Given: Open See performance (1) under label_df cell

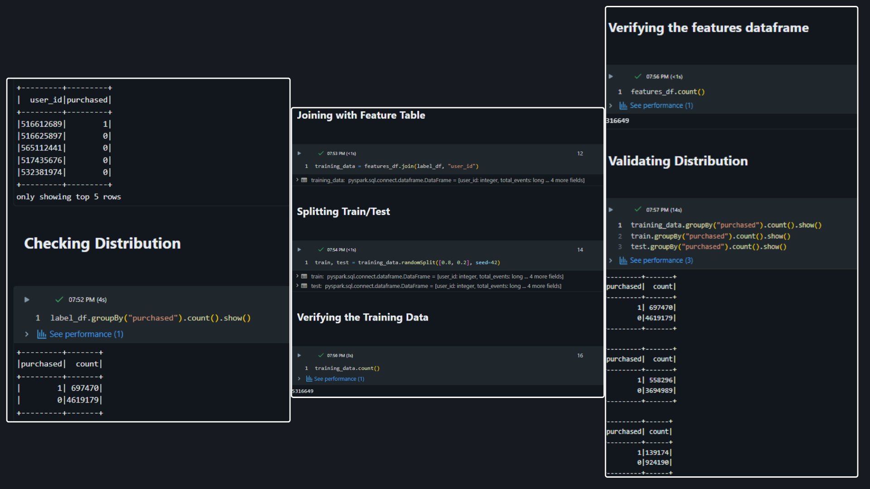Looking at the screenshot, I should pyautogui.click(x=86, y=334).
